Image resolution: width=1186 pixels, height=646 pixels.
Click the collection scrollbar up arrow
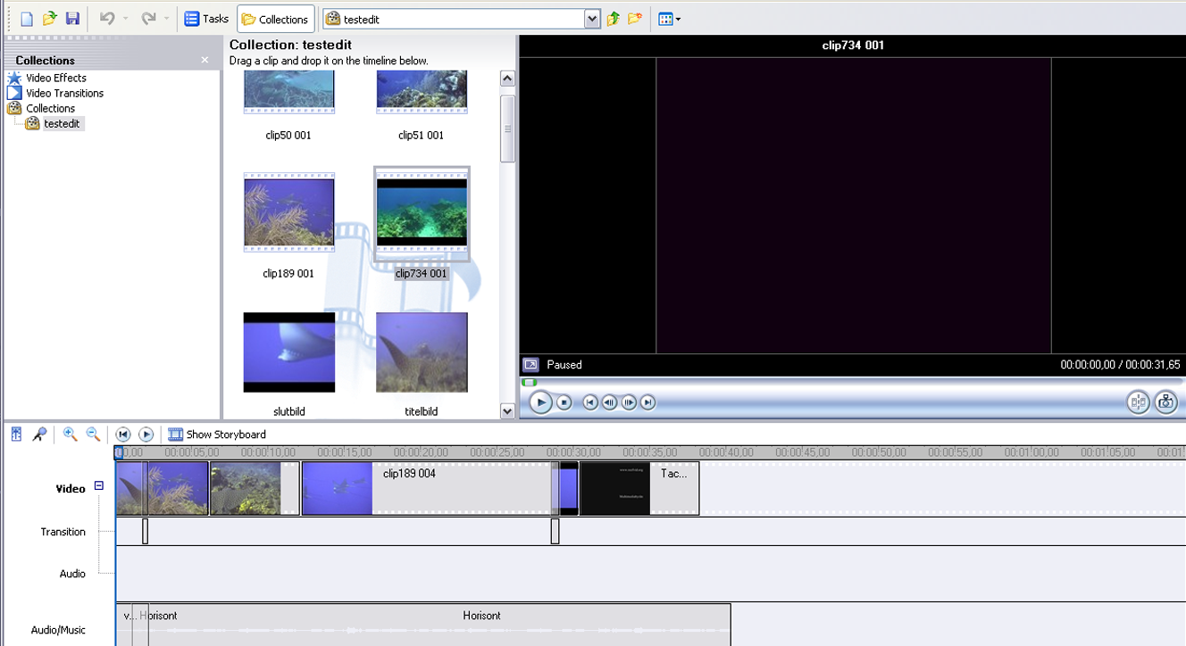click(507, 79)
